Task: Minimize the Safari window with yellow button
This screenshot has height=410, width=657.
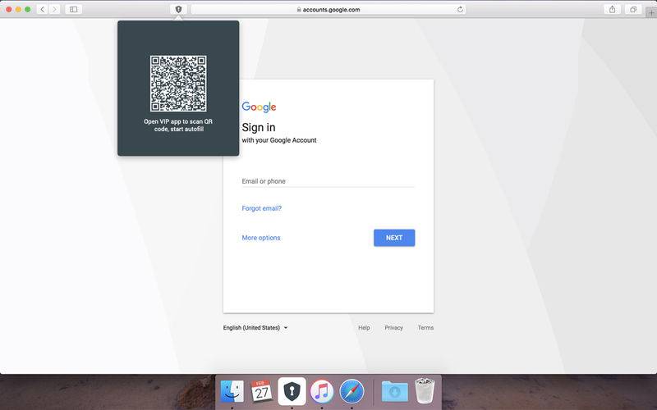Action: click(x=18, y=9)
